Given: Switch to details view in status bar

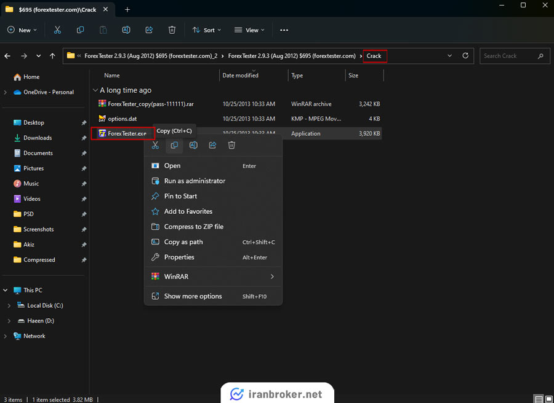Looking at the screenshot, I should 539,399.
